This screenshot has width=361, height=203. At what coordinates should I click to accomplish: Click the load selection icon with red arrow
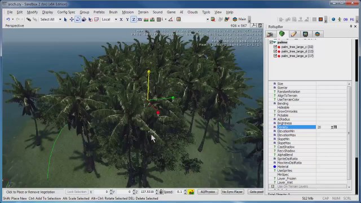click(x=227, y=20)
